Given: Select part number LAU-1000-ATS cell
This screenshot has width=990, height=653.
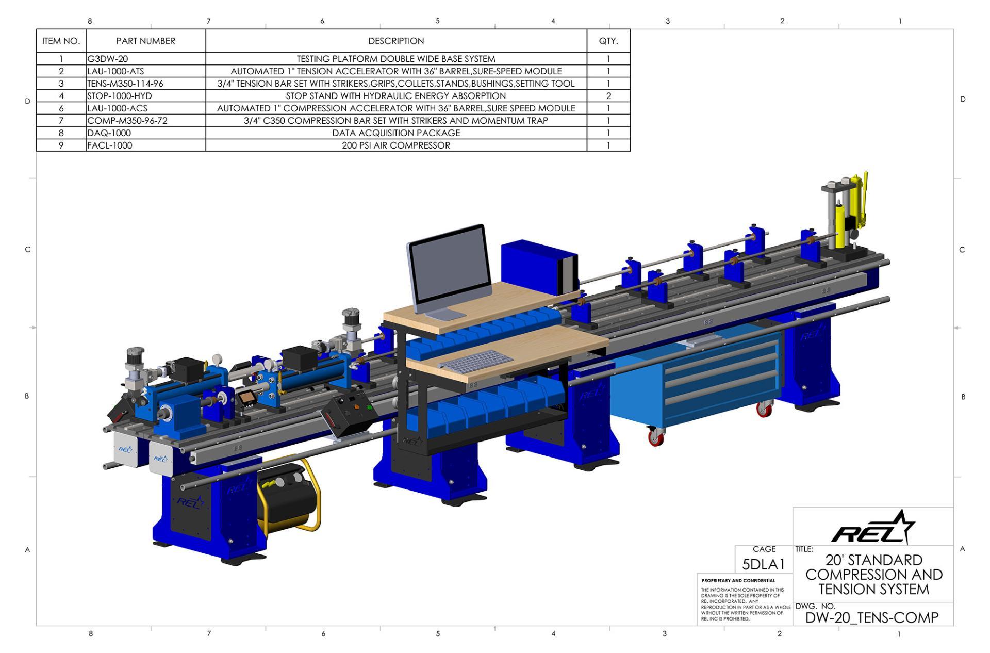Looking at the screenshot, I should pos(145,71).
